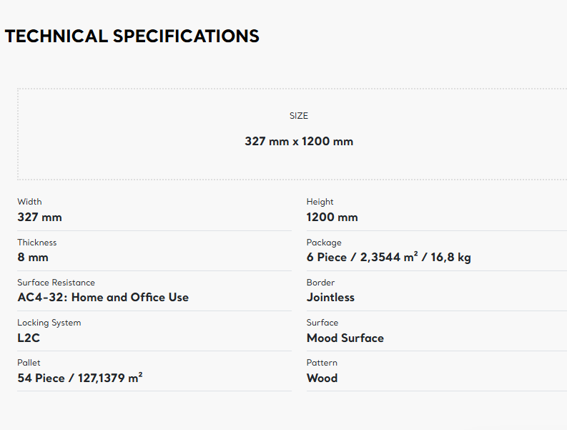This screenshot has height=430, width=567.
Task: Click the Thickness label
Action: pyautogui.click(x=36, y=243)
